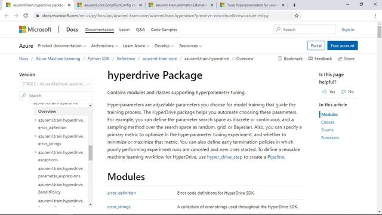Viewport: 382px width, 215px height.
Task: Open Q&A in Docs header
Action: click(140, 29)
